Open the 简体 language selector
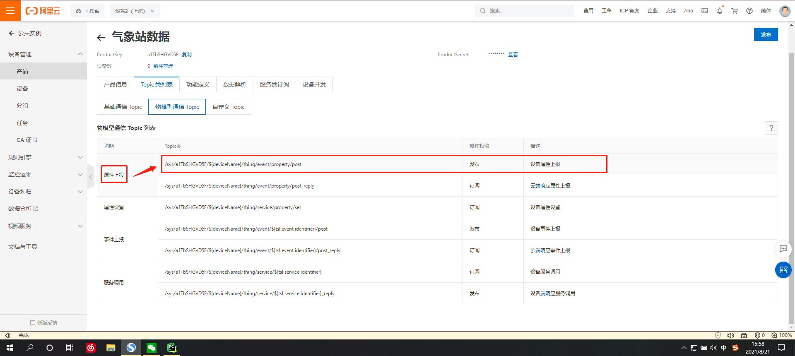This screenshot has height=356, width=795. 766,11
